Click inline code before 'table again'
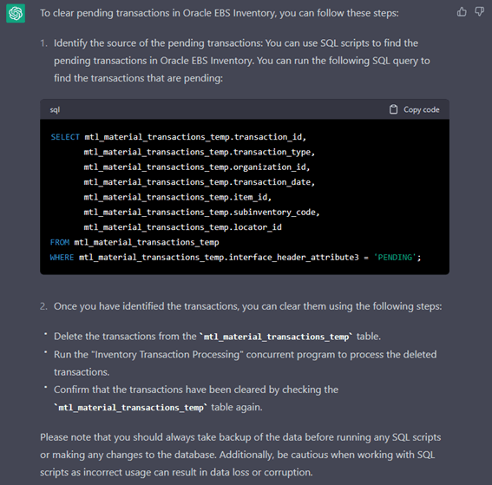This screenshot has height=485, width=492. coord(130,408)
